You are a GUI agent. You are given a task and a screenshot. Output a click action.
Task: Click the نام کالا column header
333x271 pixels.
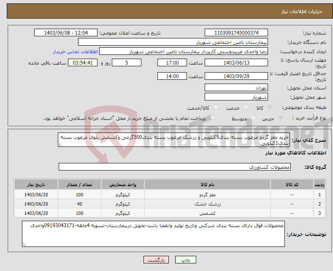click(x=207, y=184)
